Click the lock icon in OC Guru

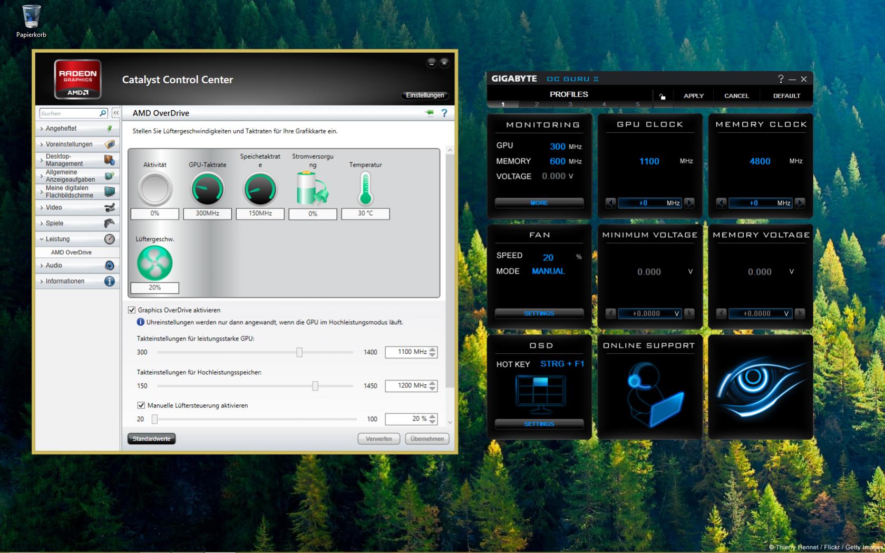coord(662,96)
